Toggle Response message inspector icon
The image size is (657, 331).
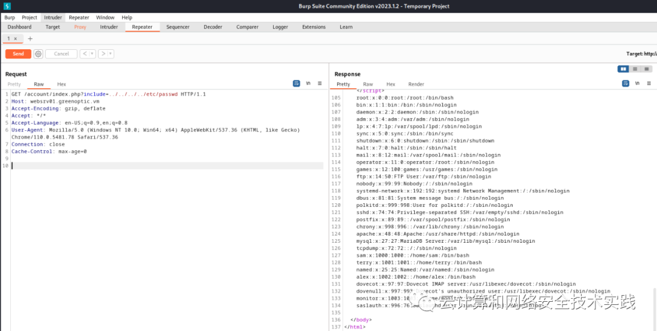625,84
